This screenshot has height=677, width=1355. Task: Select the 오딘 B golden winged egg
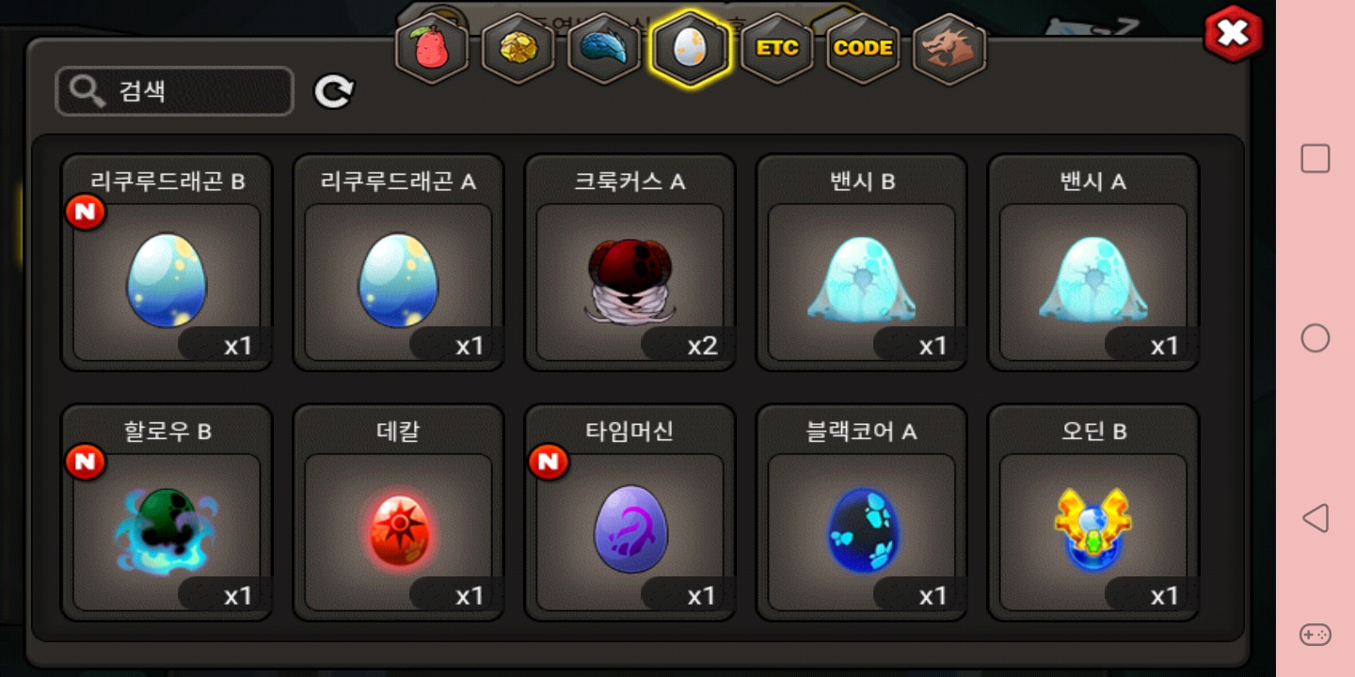coord(1093,512)
